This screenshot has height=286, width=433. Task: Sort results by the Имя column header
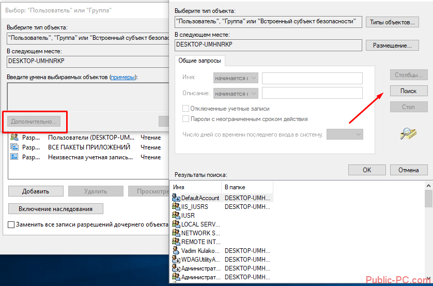pos(195,187)
